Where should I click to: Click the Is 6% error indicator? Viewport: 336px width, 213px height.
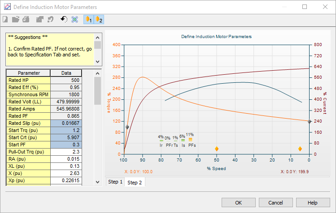(x=183, y=141)
